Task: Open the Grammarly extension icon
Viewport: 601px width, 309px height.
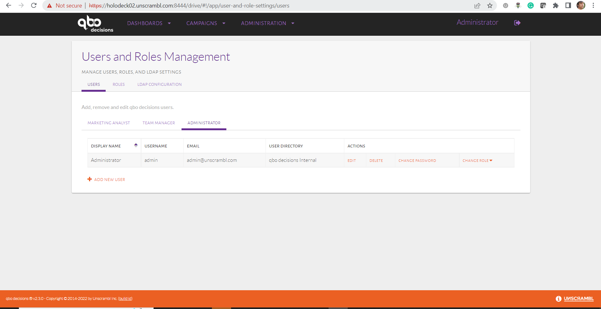Action: 530,5
